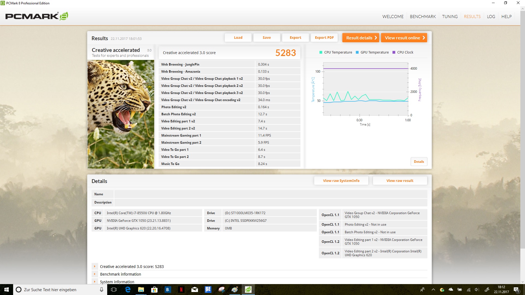Click View raw SystemInfo button
The image size is (525, 295).
341,181
